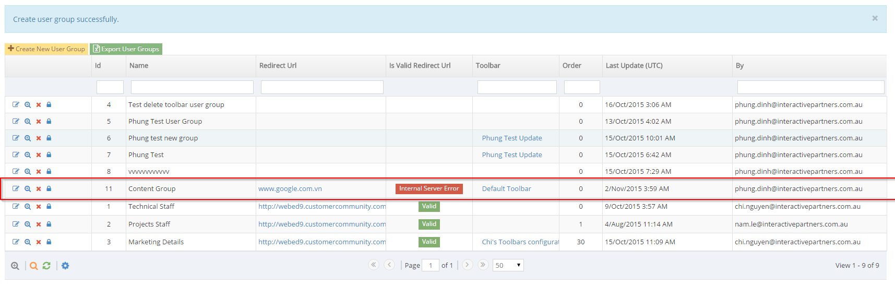Click edit icon for Content Group row
Screen dimensions: 895x285
click(16, 188)
